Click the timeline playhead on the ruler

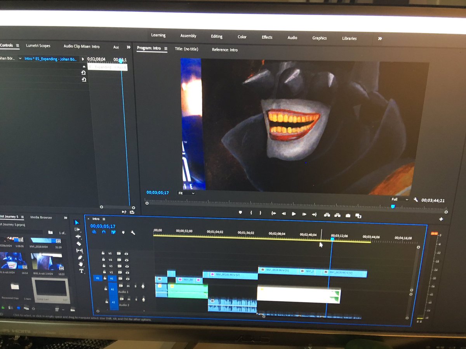(x=332, y=239)
